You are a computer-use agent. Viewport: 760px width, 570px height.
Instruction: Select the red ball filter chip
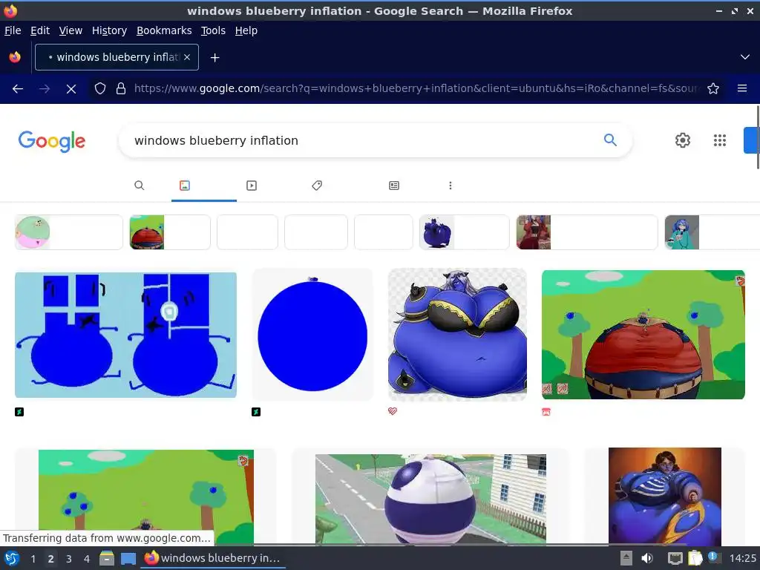[x=170, y=232]
